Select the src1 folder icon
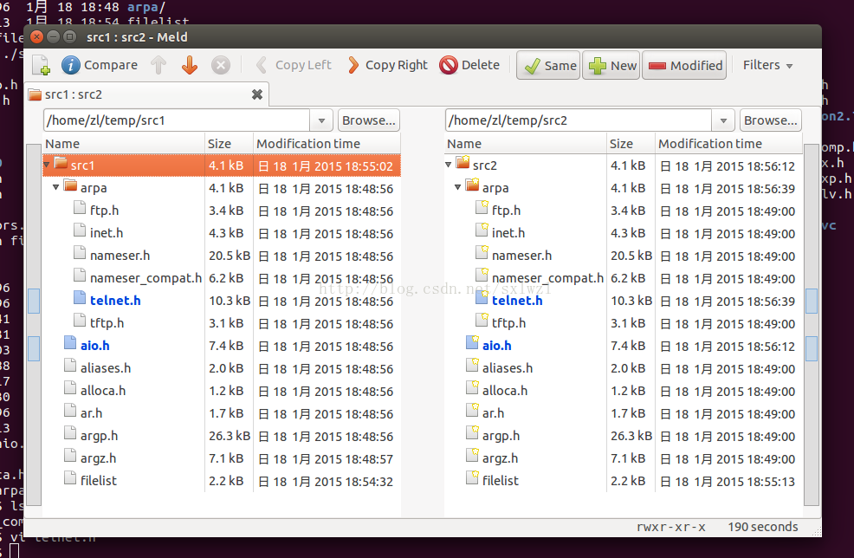Image resolution: width=854 pixels, height=558 pixels. pos(61,164)
